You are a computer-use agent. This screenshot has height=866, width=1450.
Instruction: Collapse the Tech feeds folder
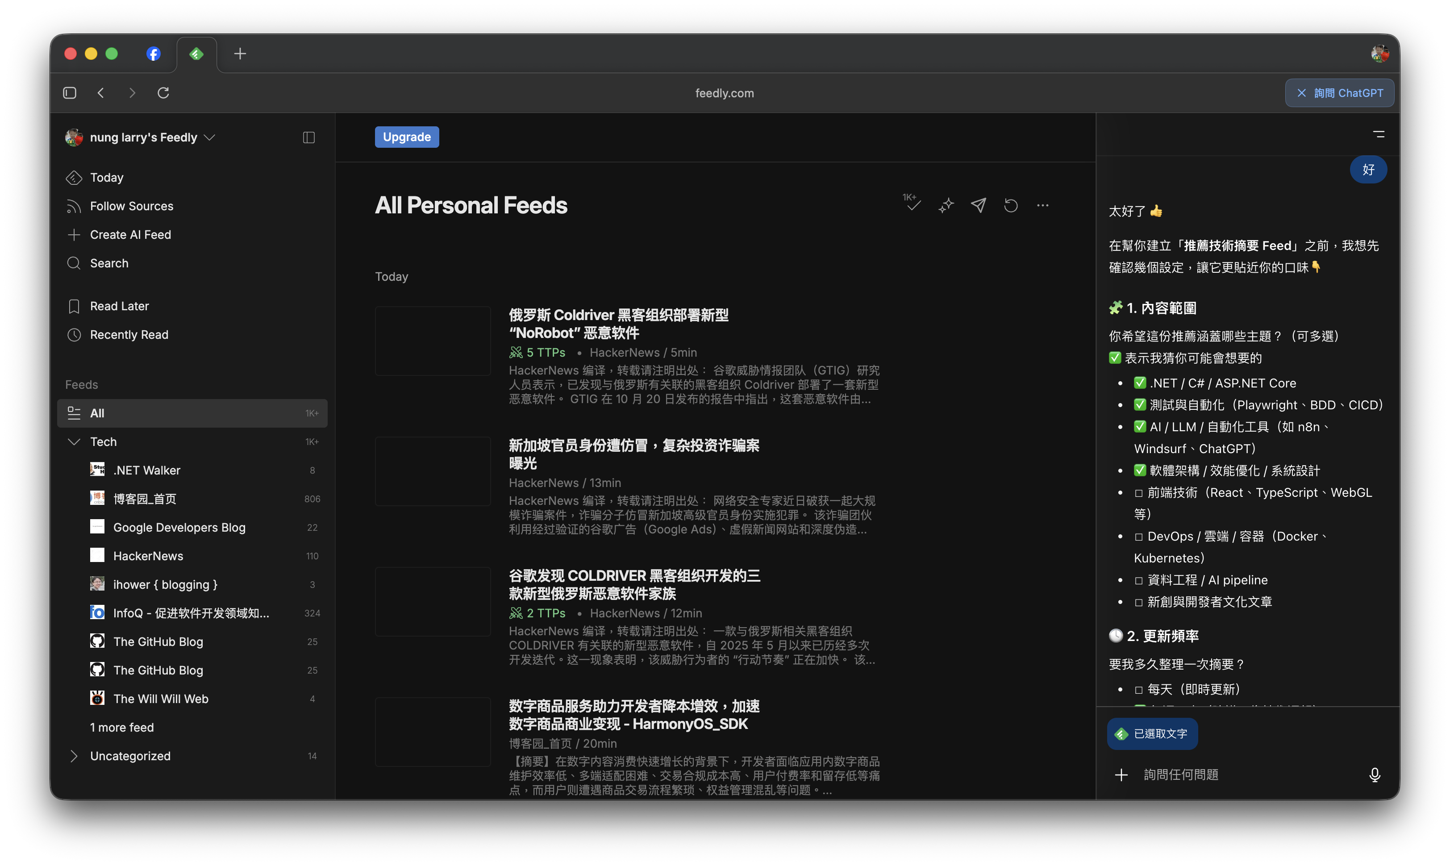click(74, 442)
